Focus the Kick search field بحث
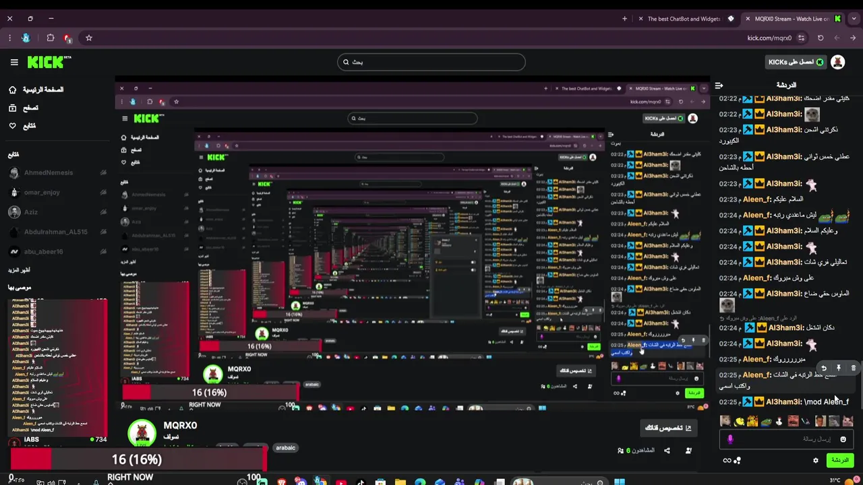The height and width of the screenshot is (485, 863). tap(431, 62)
